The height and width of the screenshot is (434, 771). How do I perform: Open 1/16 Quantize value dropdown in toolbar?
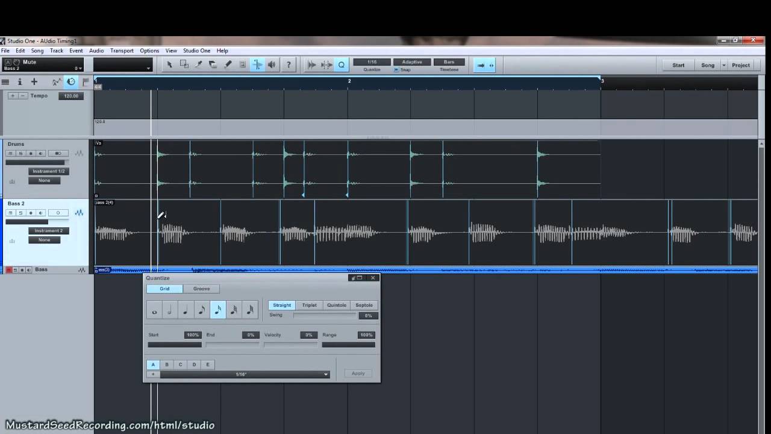pos(372,62)
